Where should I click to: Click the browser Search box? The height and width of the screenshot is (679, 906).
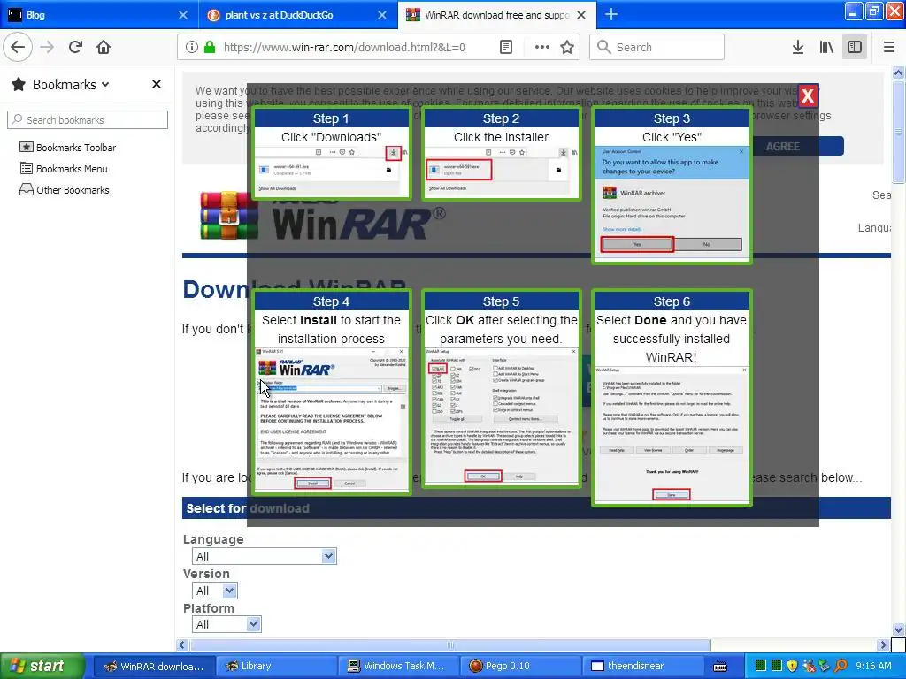coord(656,47)
